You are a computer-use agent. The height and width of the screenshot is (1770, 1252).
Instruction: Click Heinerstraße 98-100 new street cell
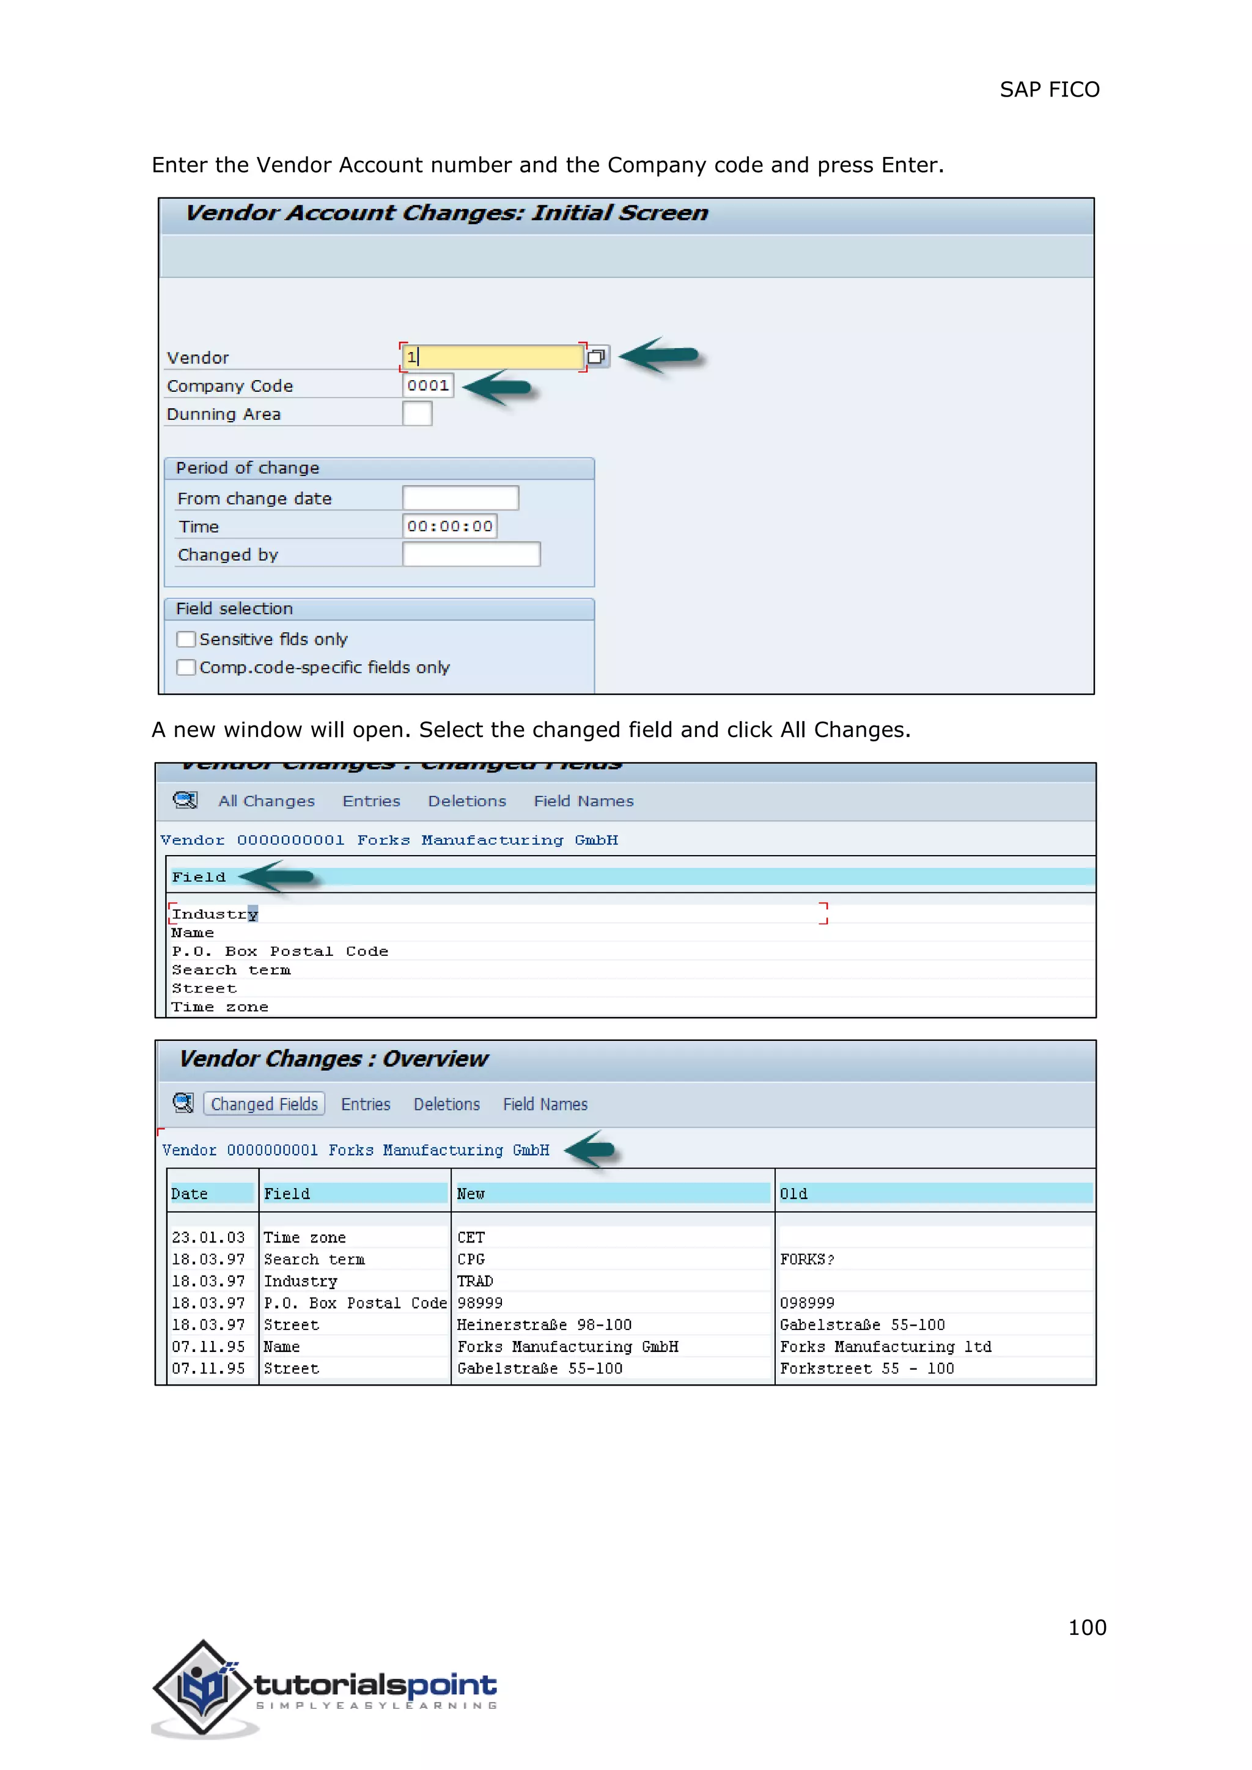(544, 1324)
